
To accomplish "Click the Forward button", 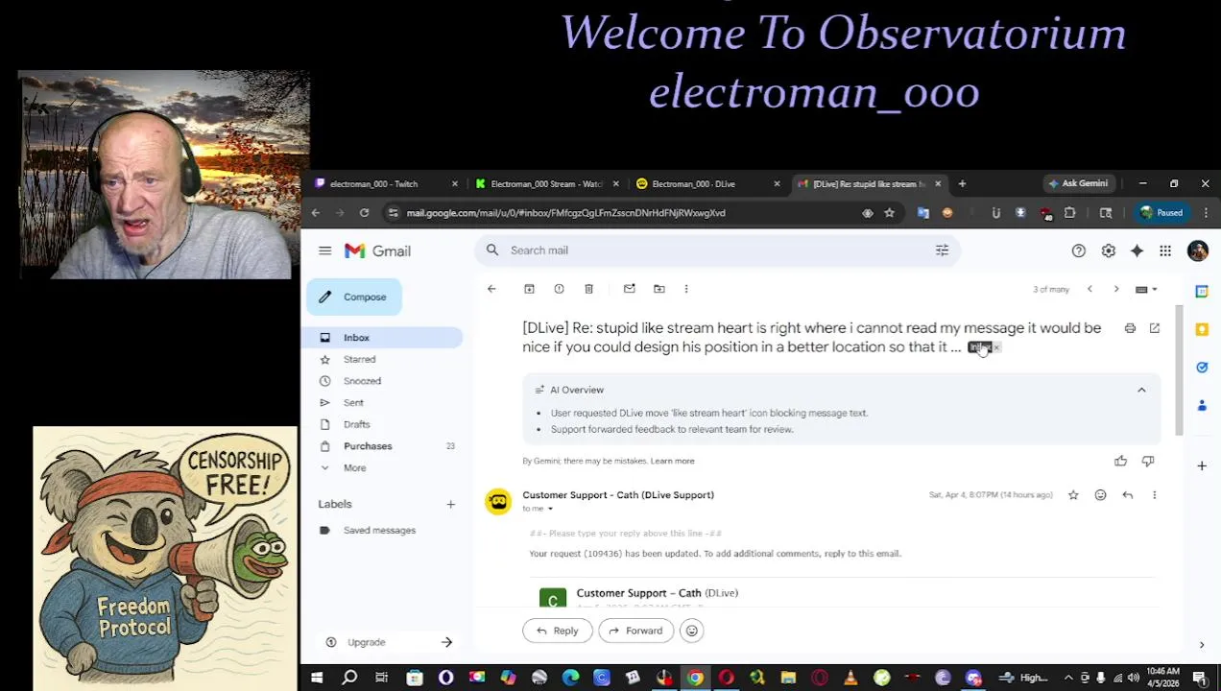I will 635,631.
